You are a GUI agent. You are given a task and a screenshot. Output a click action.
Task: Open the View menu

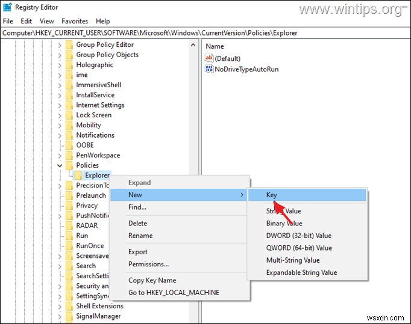(x=46, y=21)
